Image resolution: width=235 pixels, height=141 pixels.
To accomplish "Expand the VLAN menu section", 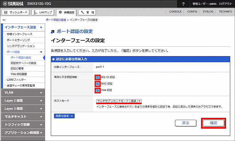I will point(23,93).
